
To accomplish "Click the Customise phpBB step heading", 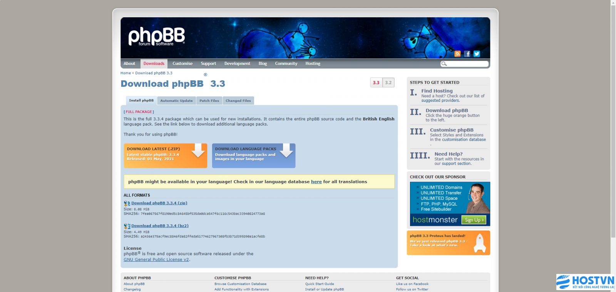I will (x=452, y=130).
